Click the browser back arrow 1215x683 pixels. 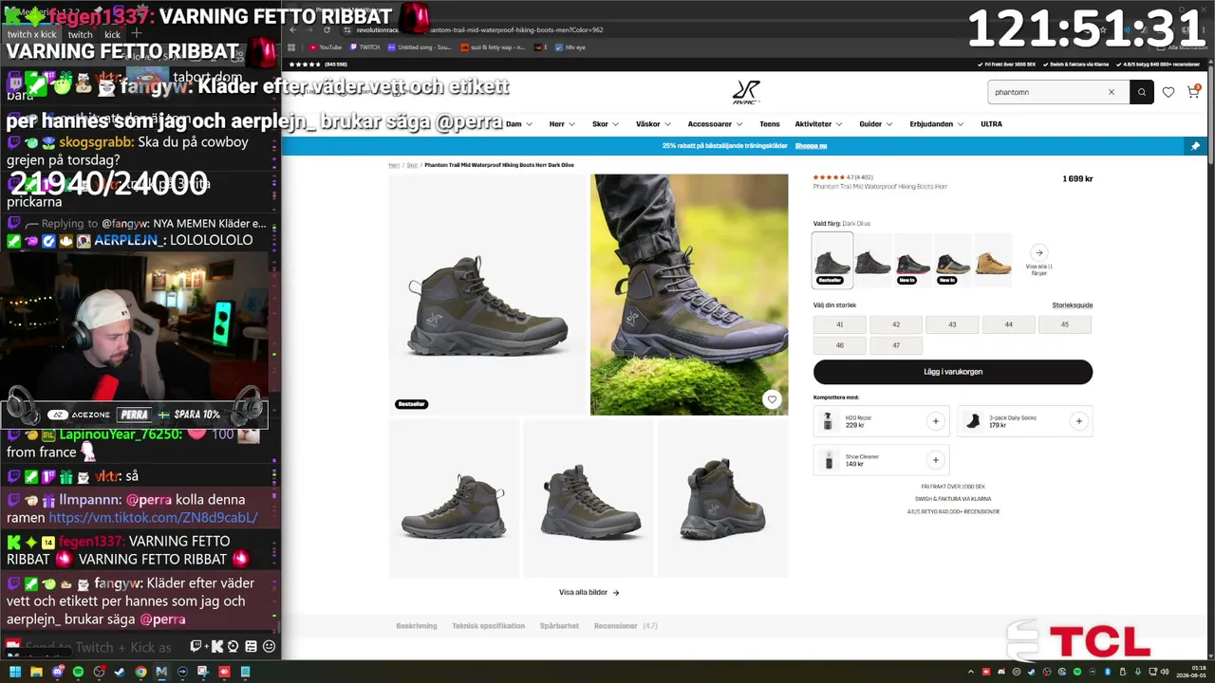click(293, 29)
